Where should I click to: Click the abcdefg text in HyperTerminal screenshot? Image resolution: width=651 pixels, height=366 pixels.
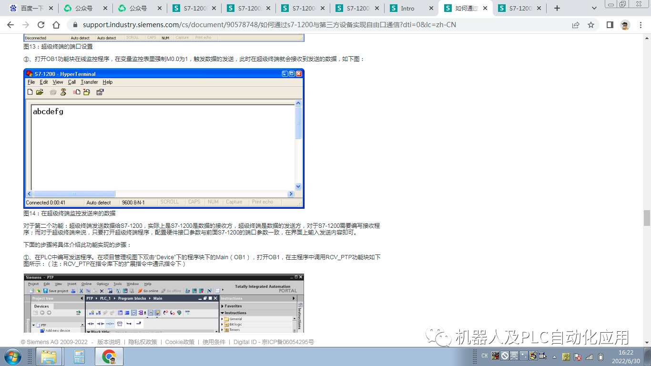pyautogui.click(x=48, y=112)
